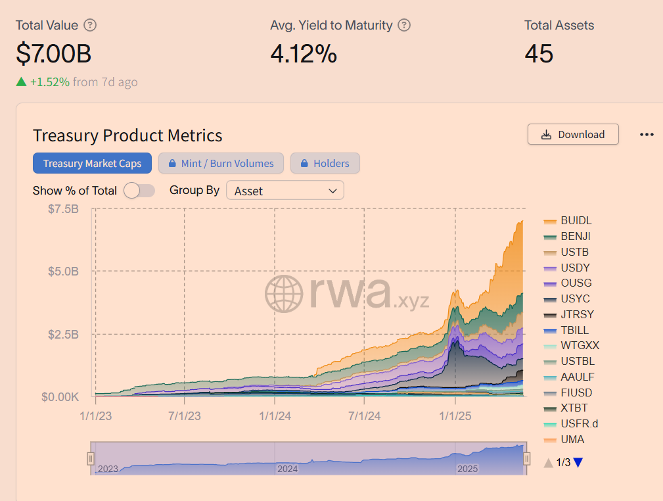Click the Total Value help icon

coord(91,26)
